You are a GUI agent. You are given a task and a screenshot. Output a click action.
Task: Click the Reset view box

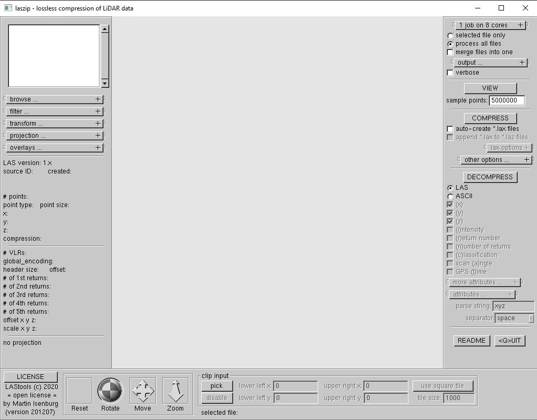point(79,391)
